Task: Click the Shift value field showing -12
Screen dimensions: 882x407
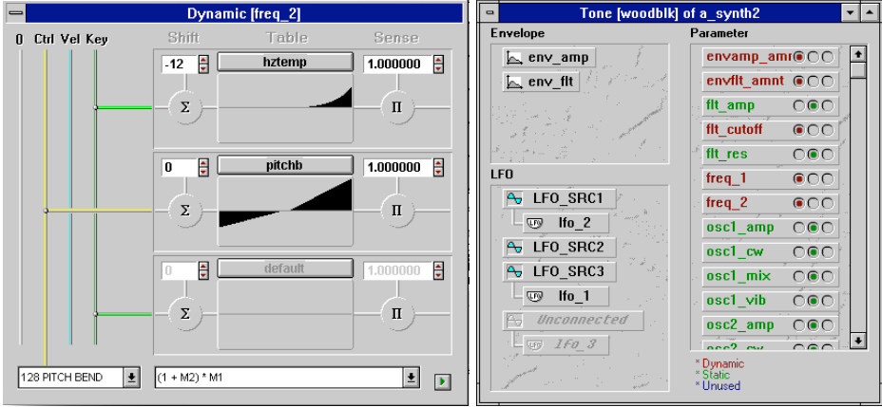Action: 177,63
